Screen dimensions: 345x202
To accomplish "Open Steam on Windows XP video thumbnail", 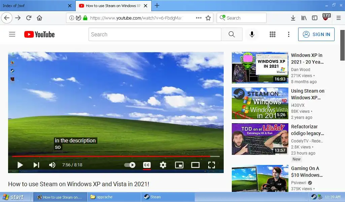I will (x=260, y=103).
